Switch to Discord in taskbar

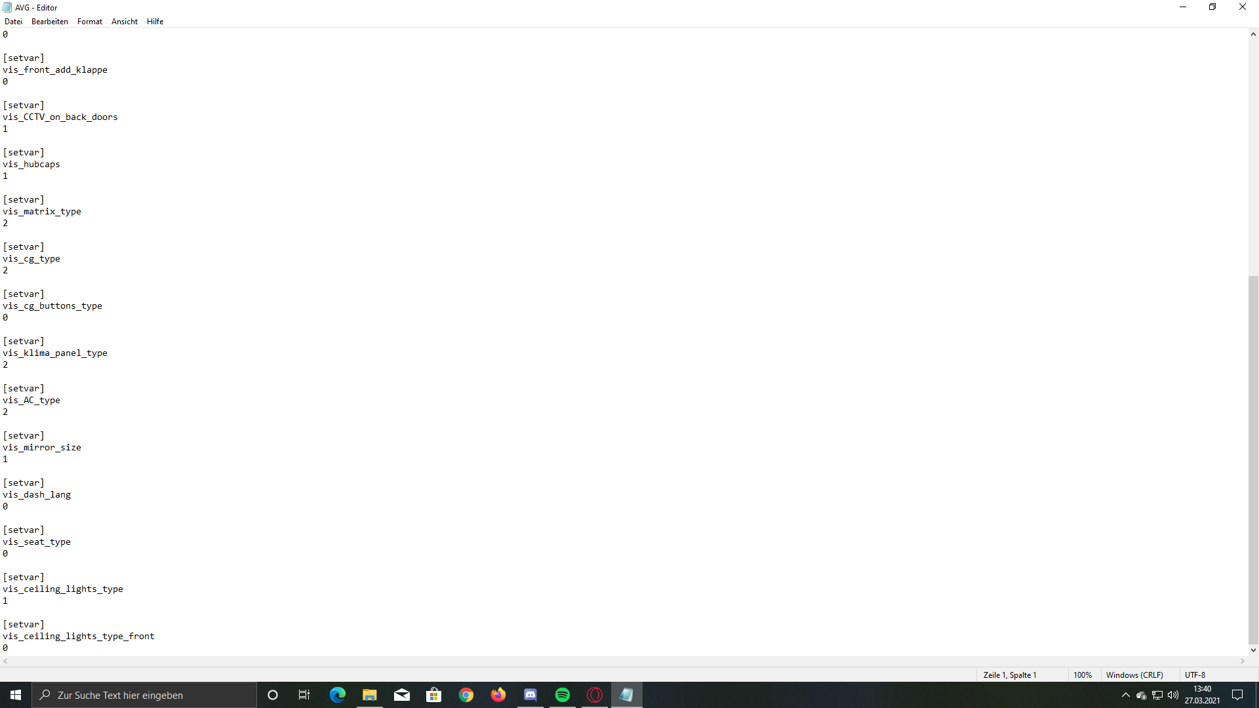(x=530, y=695)
